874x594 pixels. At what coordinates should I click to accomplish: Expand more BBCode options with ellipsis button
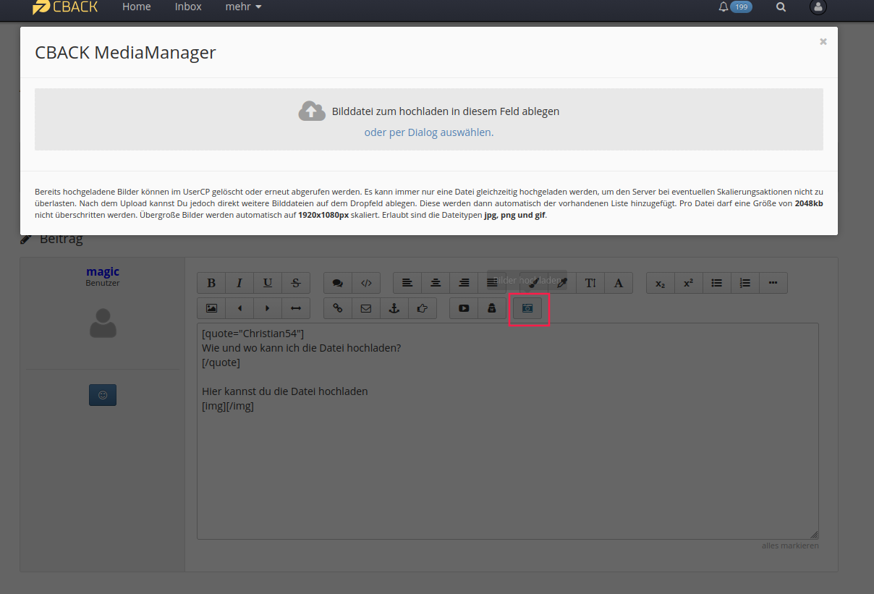tap(773, 283)
